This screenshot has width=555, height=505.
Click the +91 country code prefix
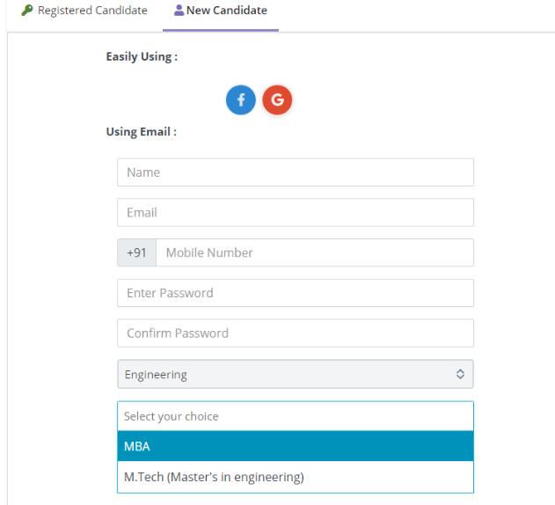pyautogui.click(x=136, y=252)
